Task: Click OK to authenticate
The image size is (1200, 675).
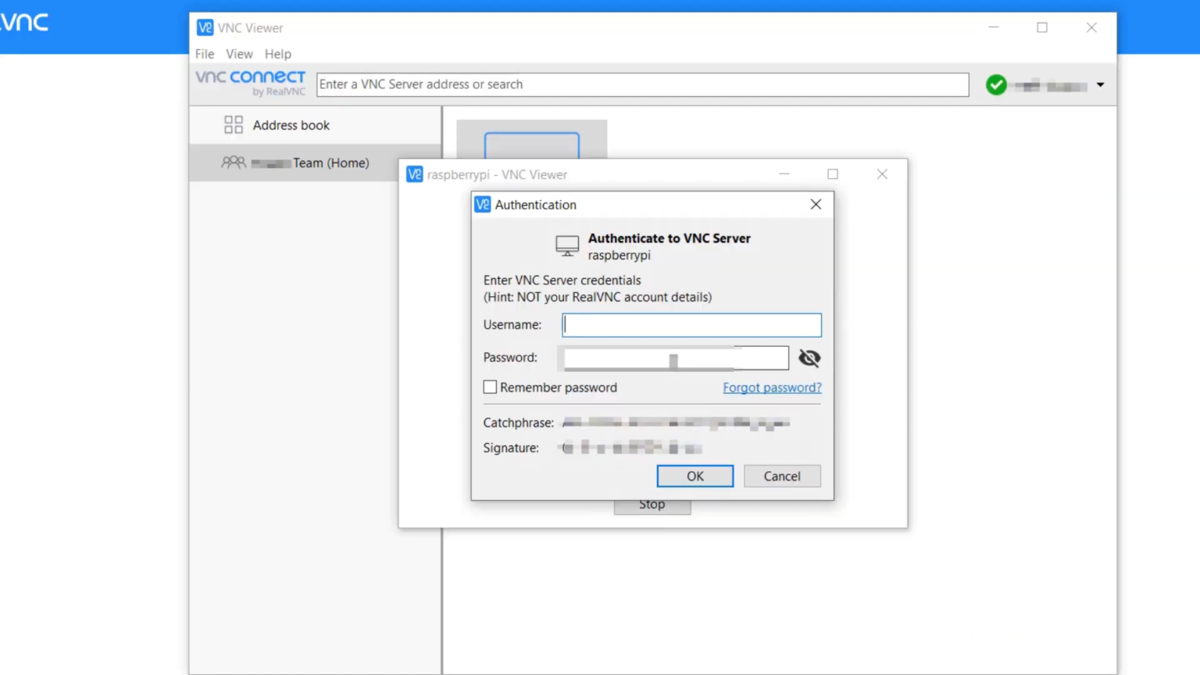Action: [x=695, y=476]
